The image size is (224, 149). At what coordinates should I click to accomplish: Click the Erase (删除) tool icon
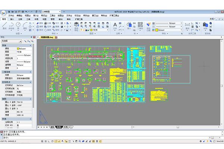click(38, 23)
